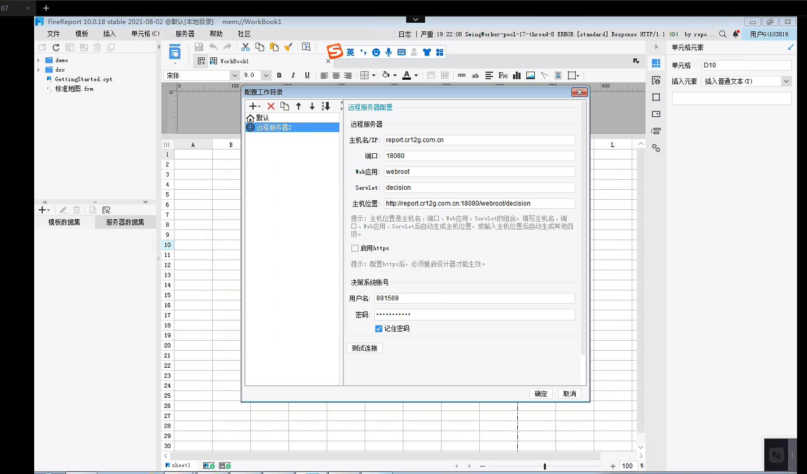The height and width of the screenshot is (474, 807).
Task: Click the cut scissors icon
Action: (x=245, y=47)
